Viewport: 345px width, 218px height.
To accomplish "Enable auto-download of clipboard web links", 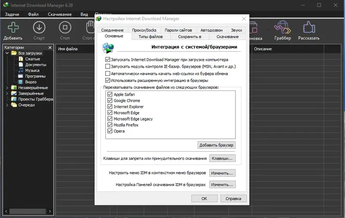I will coord(107,73).
